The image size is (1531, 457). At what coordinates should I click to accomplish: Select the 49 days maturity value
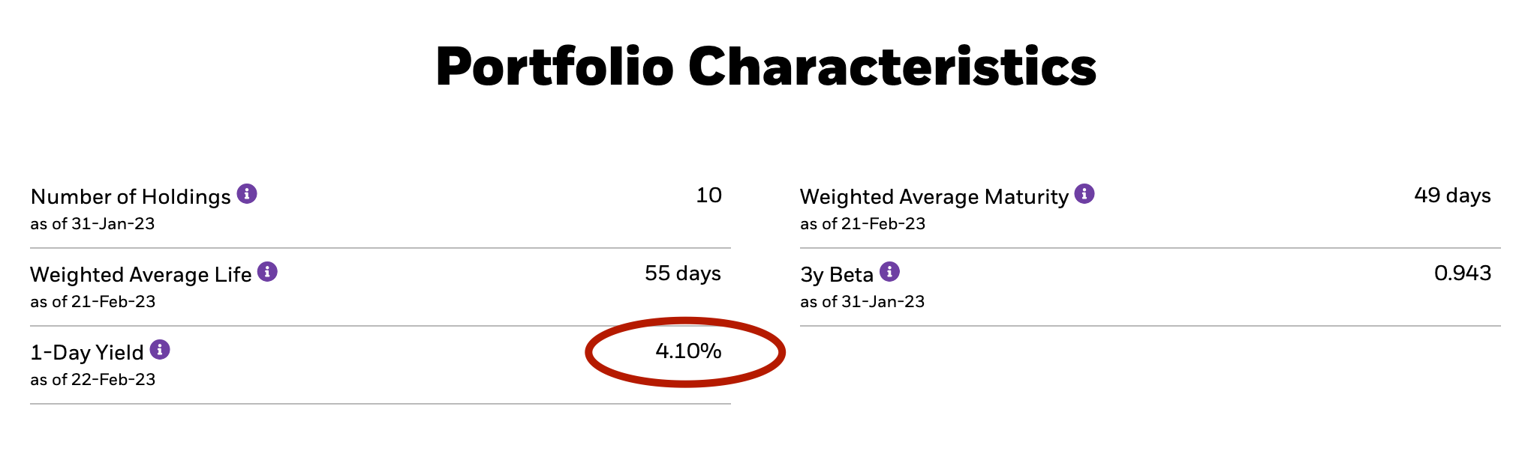tap(1452, 196)
